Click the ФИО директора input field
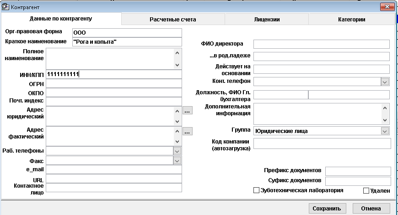This screenshot has height=215, width=398. (321, 44)
